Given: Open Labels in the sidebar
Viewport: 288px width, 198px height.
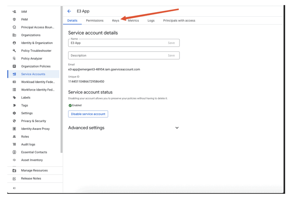Looking at the screenshot, I should tap(26, 97).
